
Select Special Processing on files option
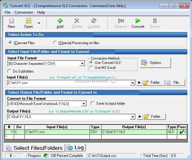coord(55,43)
